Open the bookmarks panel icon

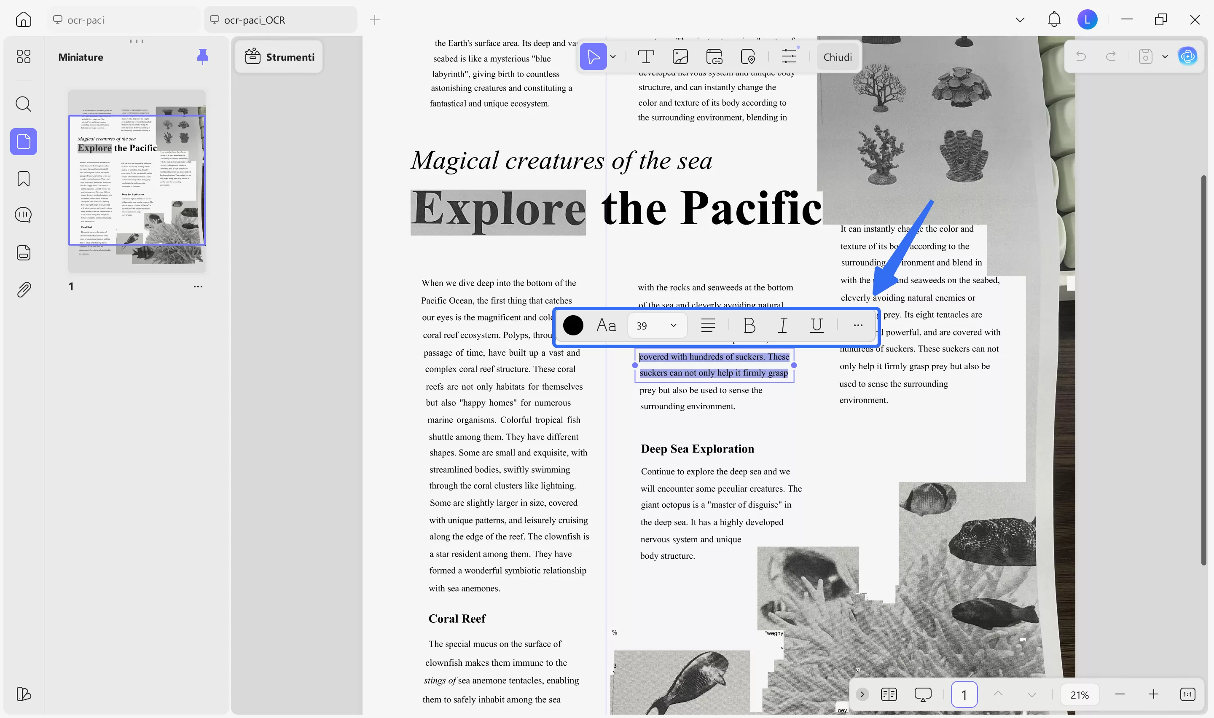tap(23, 179)
